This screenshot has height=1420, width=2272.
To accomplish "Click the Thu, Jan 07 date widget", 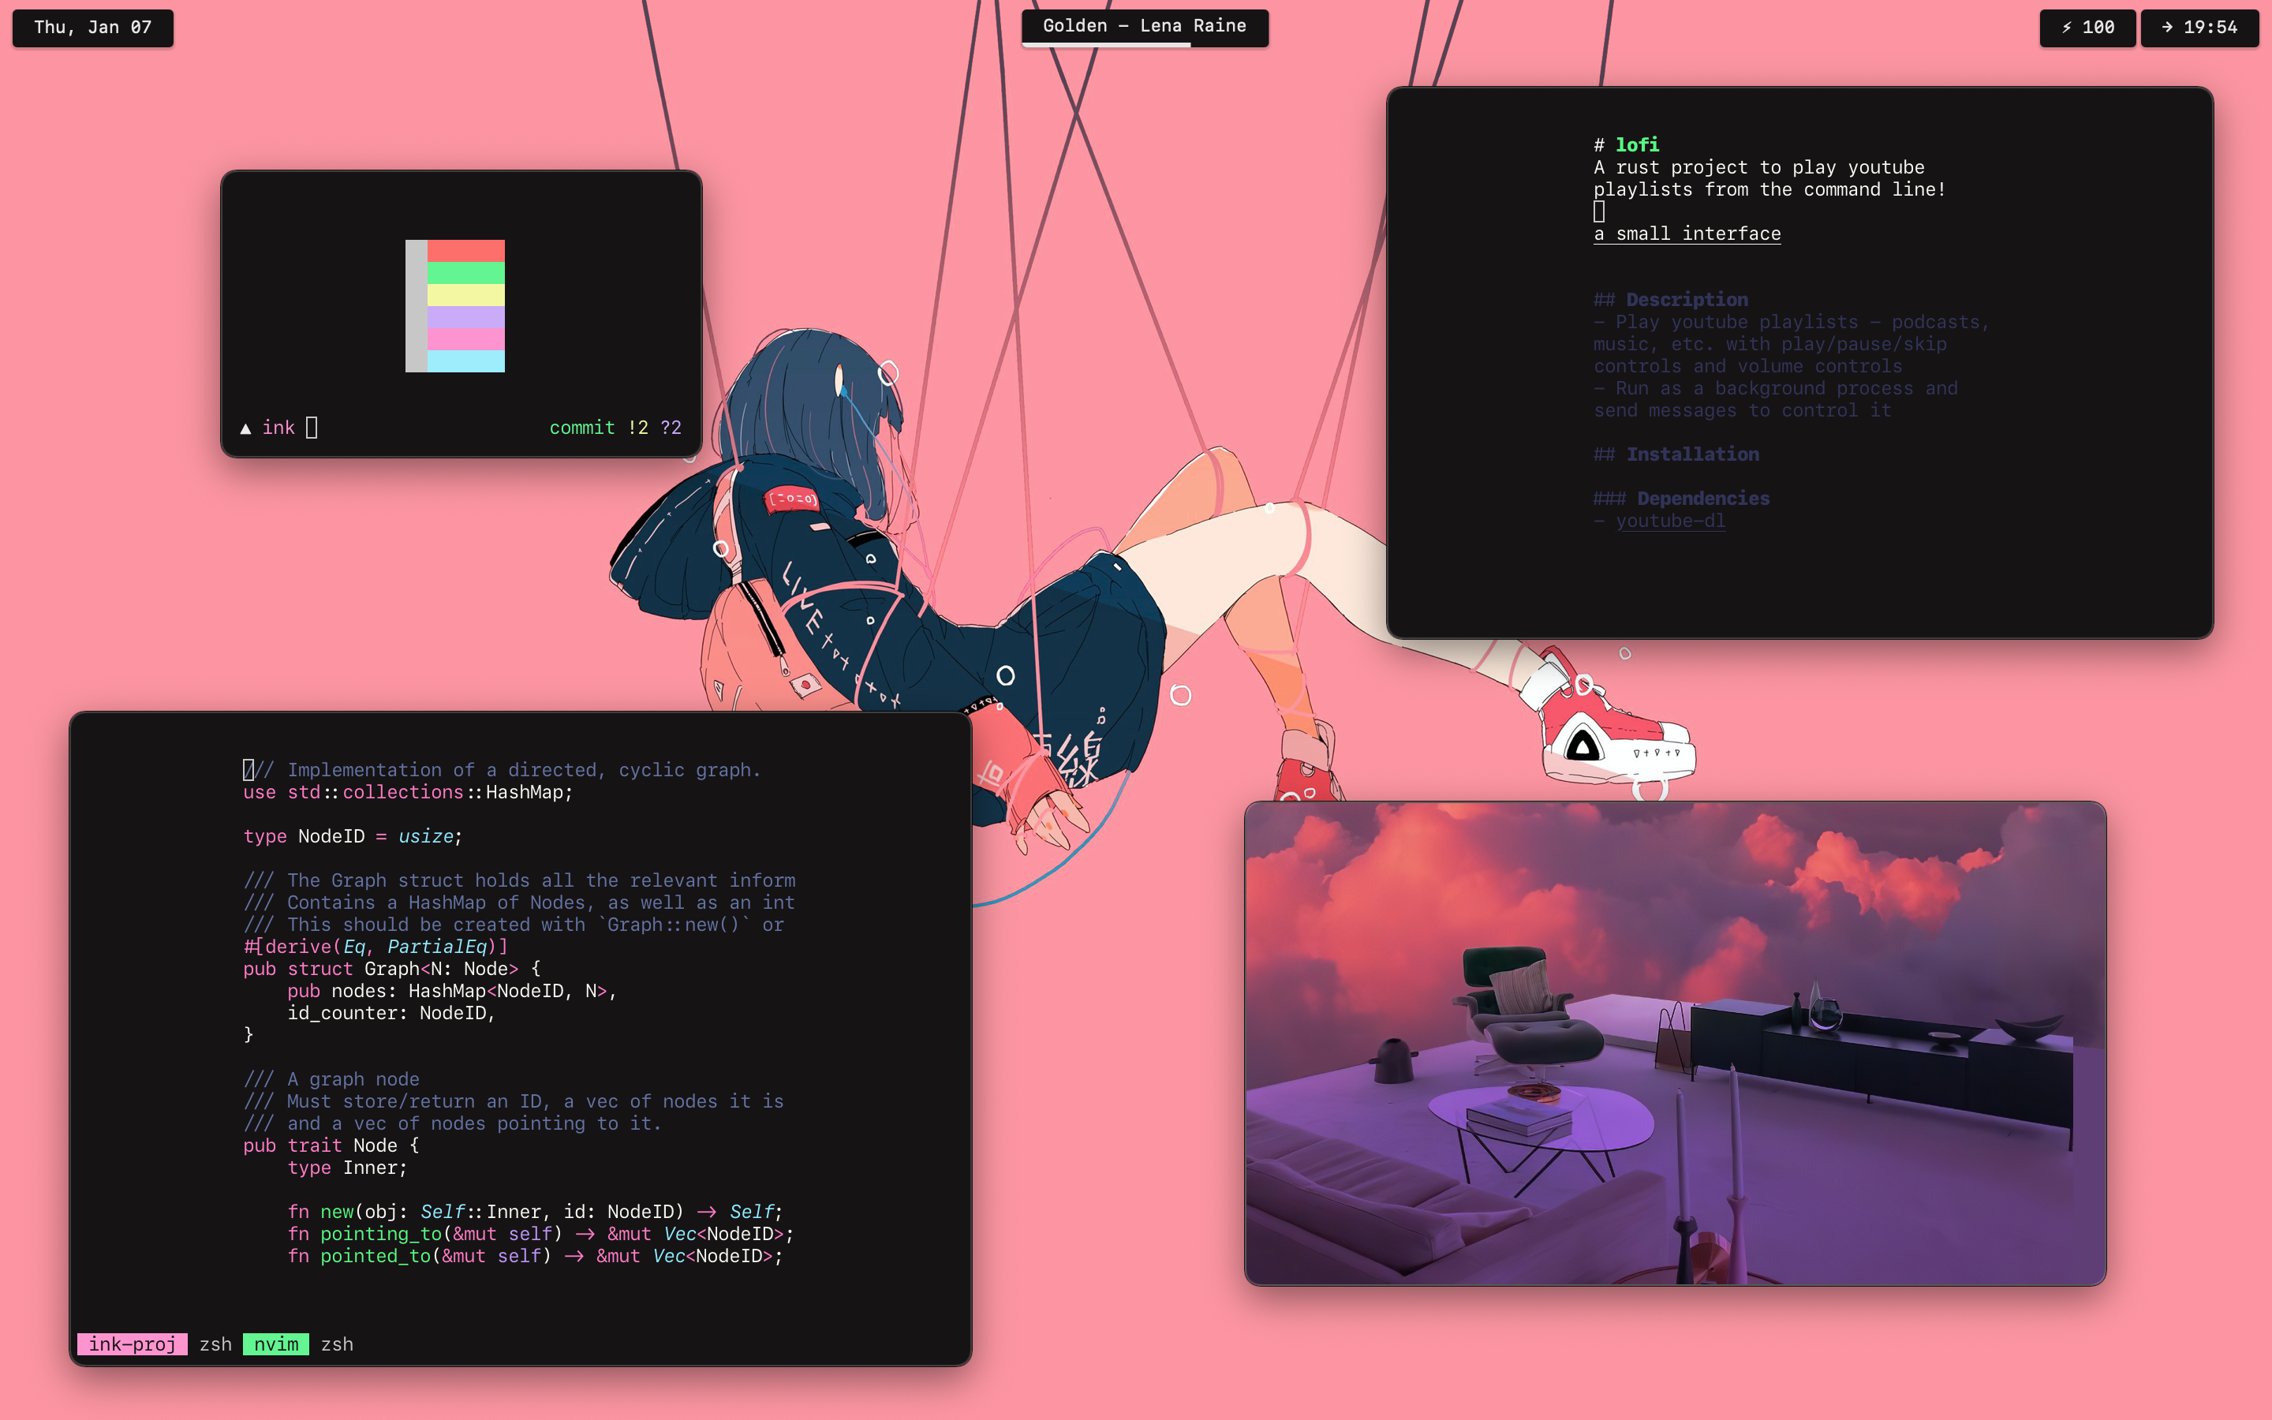I will point(92,28).
